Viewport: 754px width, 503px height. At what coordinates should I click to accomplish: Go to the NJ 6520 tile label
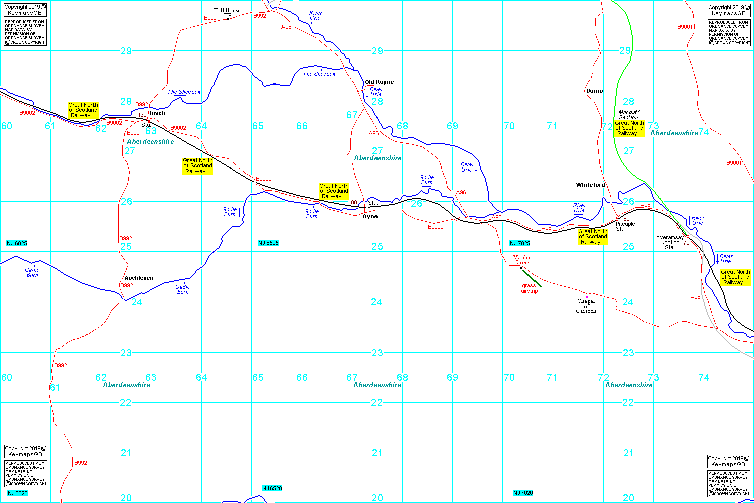point(272,488)
